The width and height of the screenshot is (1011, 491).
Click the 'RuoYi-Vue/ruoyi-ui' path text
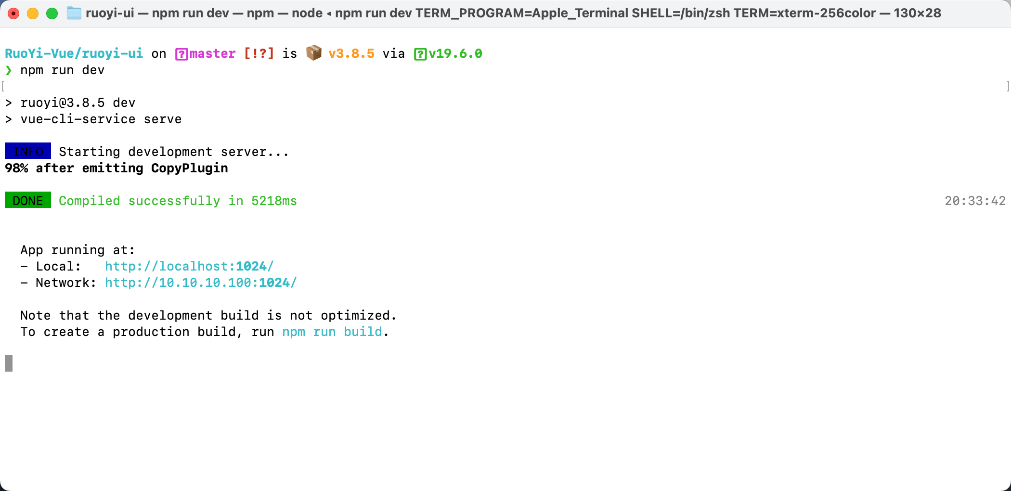tap(74, 53)
